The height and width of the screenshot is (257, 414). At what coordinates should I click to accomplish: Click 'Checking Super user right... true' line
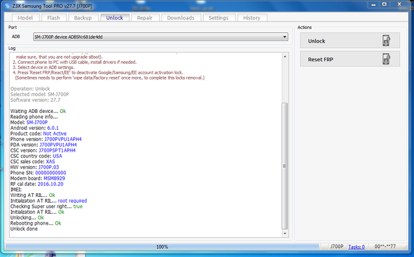pyautogui.click(x=46, y=207)
